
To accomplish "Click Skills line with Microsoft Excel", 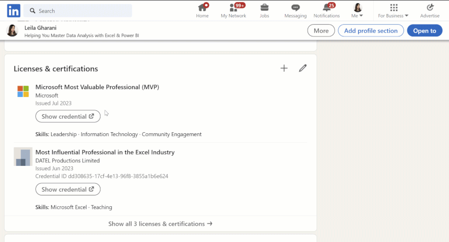I will (74, 207).
